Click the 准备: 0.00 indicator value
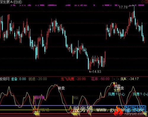The image size is (148, 117). click(x=18, y=79)
